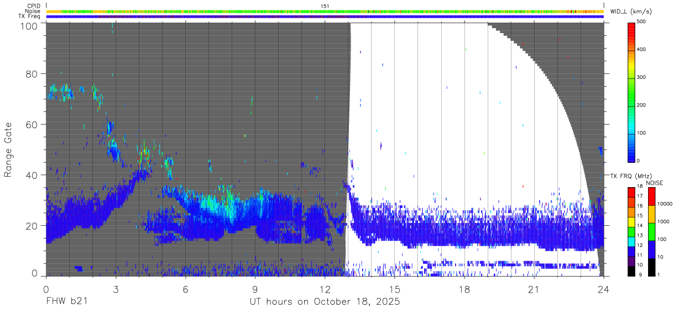Click the 40 range gate tick label
679x313 pixels.
click(x=33, y=175)
